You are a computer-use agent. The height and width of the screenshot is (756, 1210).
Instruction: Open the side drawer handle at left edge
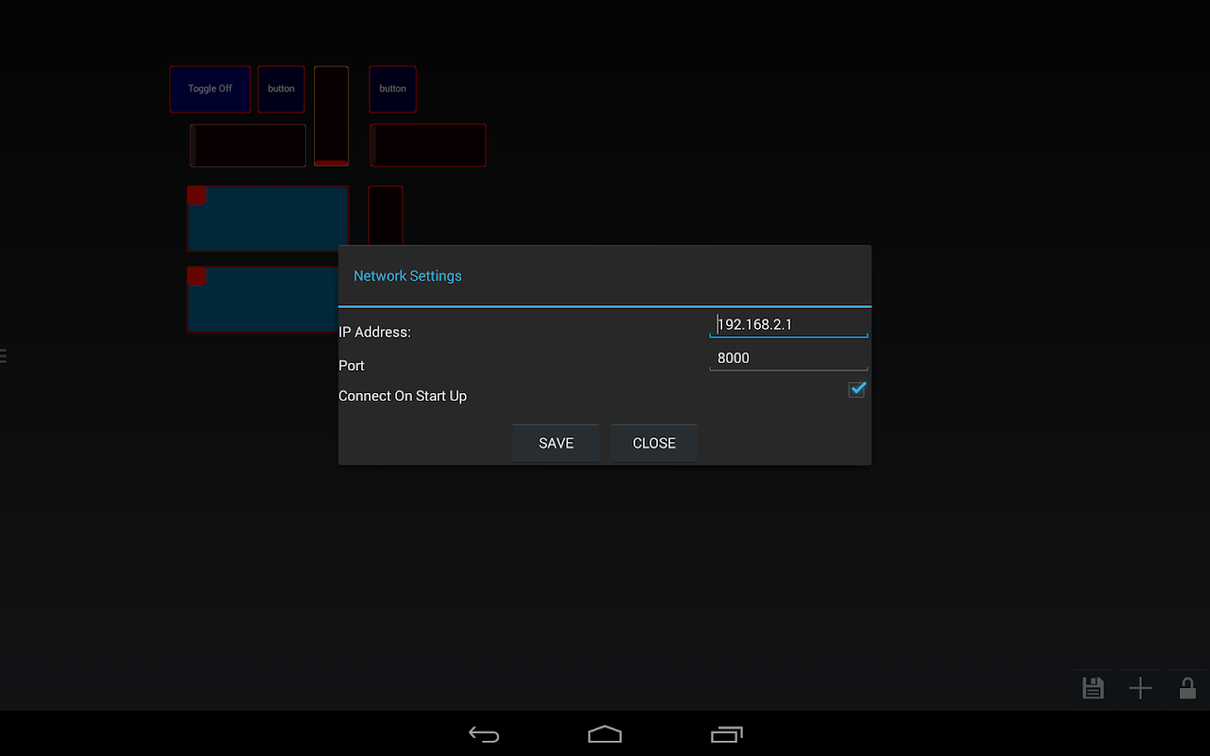(x=3, y=355)
